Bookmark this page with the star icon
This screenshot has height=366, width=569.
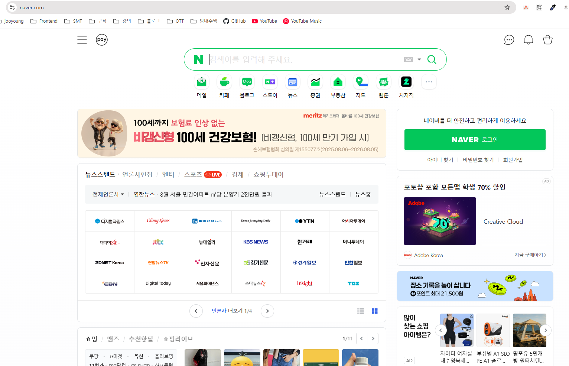pyautogui.click(x=507, y=7)
